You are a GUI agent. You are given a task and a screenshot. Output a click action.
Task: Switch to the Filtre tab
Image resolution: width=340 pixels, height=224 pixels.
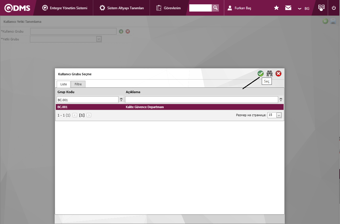(78, 84)
